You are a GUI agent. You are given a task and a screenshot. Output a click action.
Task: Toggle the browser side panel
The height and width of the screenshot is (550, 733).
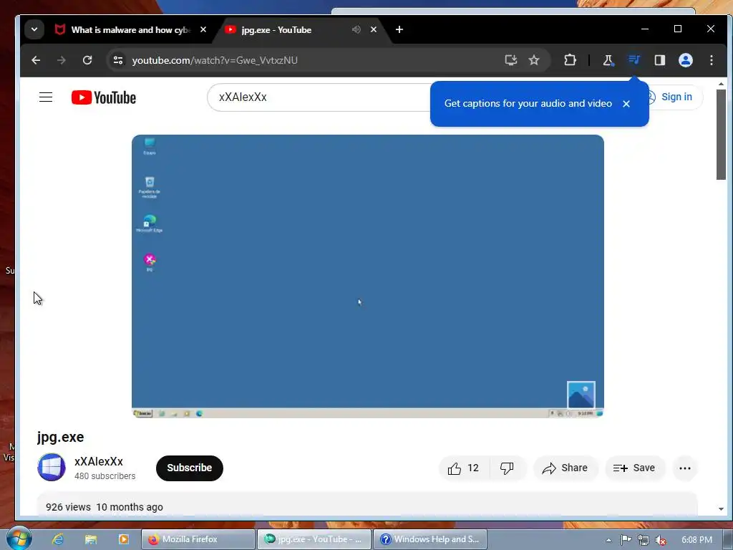tap(659, 60)
